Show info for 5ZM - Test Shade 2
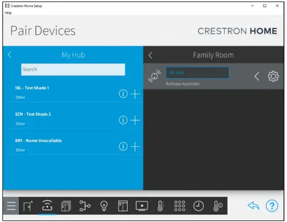Image resolution: width=287 pixels, height=222 pixels. pyautogui.click(x=123, y=120)
